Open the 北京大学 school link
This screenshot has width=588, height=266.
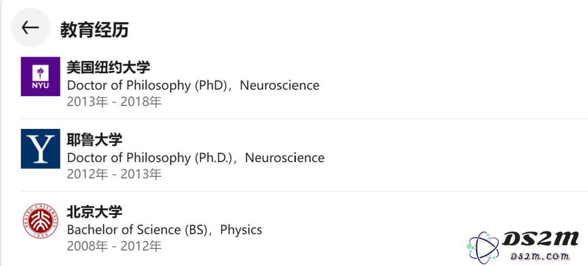pos(95,213)
